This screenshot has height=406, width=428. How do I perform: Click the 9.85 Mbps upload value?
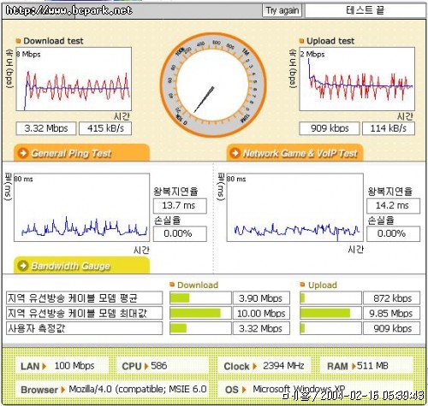[x=391, y=313]
